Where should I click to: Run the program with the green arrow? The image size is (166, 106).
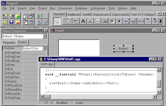click(x=39, y=16)
